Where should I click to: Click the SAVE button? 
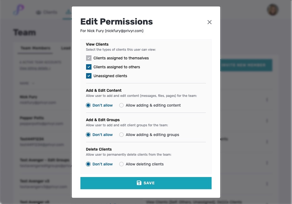pos(146,183)
